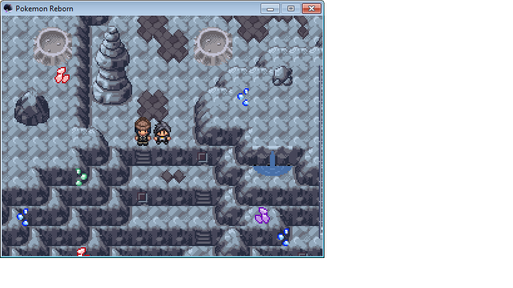The image size is (513, 288).
Task: Maximize the Pokemon Reborn window
Action: (291, 9)
